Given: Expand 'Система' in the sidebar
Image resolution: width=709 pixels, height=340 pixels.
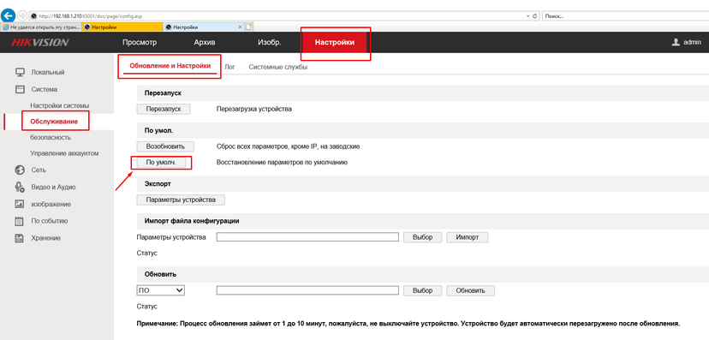Looking at the screenshot, I should coord(45,90).
